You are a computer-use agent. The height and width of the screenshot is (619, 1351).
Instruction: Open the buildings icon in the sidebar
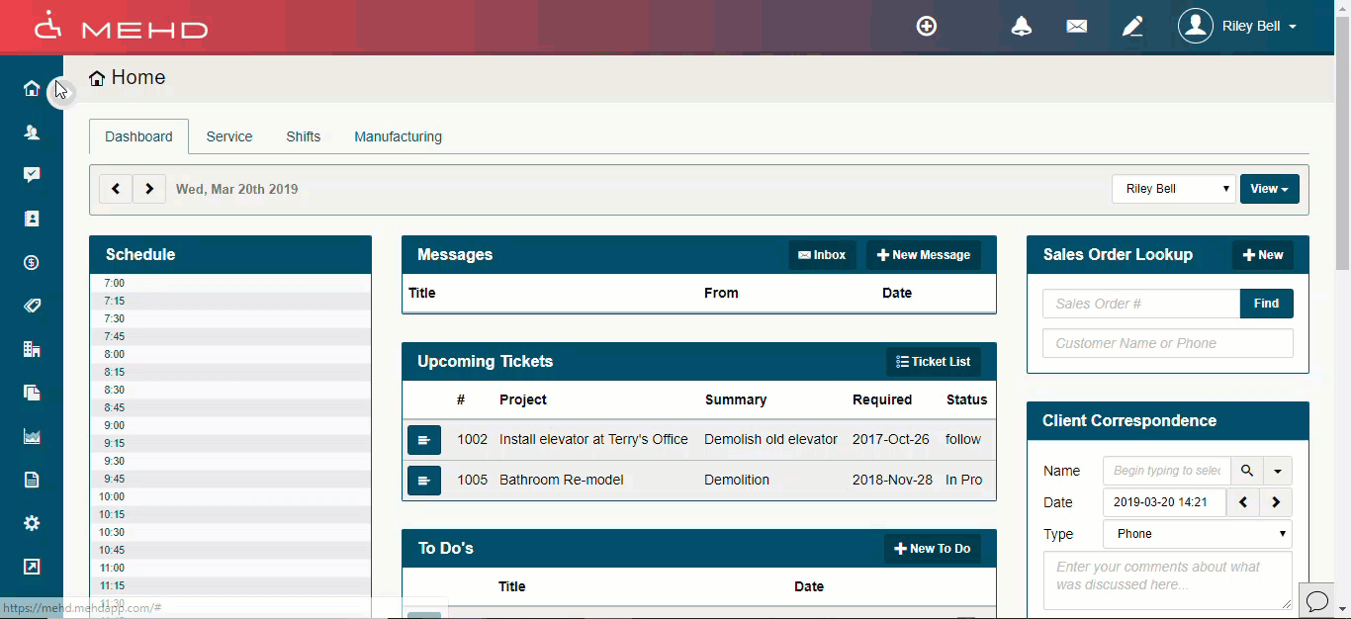pyautogui.click(x=32, y=350)
